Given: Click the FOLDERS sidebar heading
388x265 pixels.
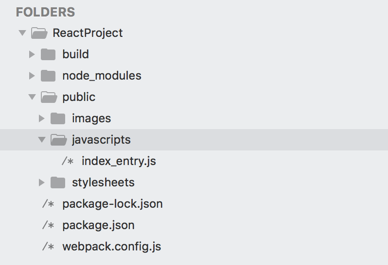Looking at the screenshot, I should (46, 12).
